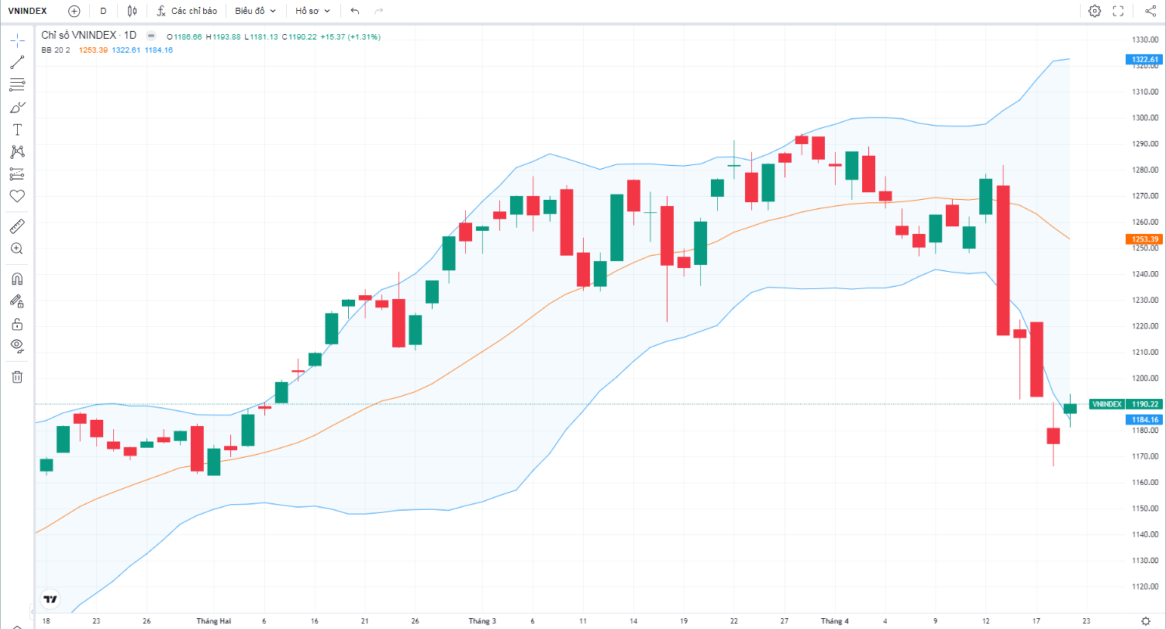The width and height of the screenshot is (1166, 629).
Task: Click the VNINDEX 1190.22 price label
Action: 1125,404
